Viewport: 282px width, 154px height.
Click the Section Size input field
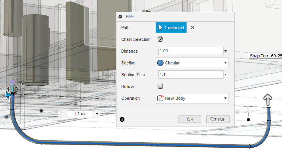tap(191, 74)
